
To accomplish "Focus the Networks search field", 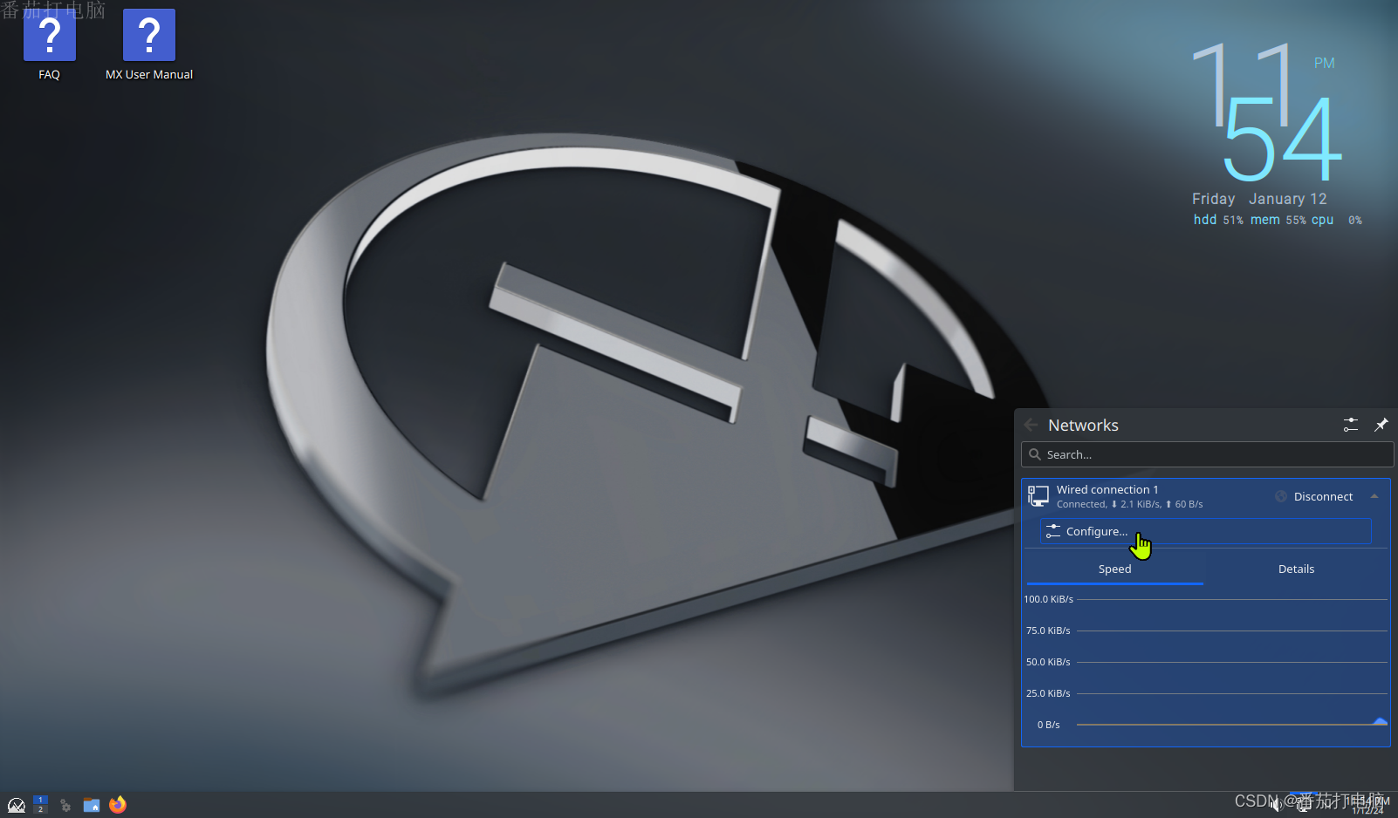I will coord(1207,454).
